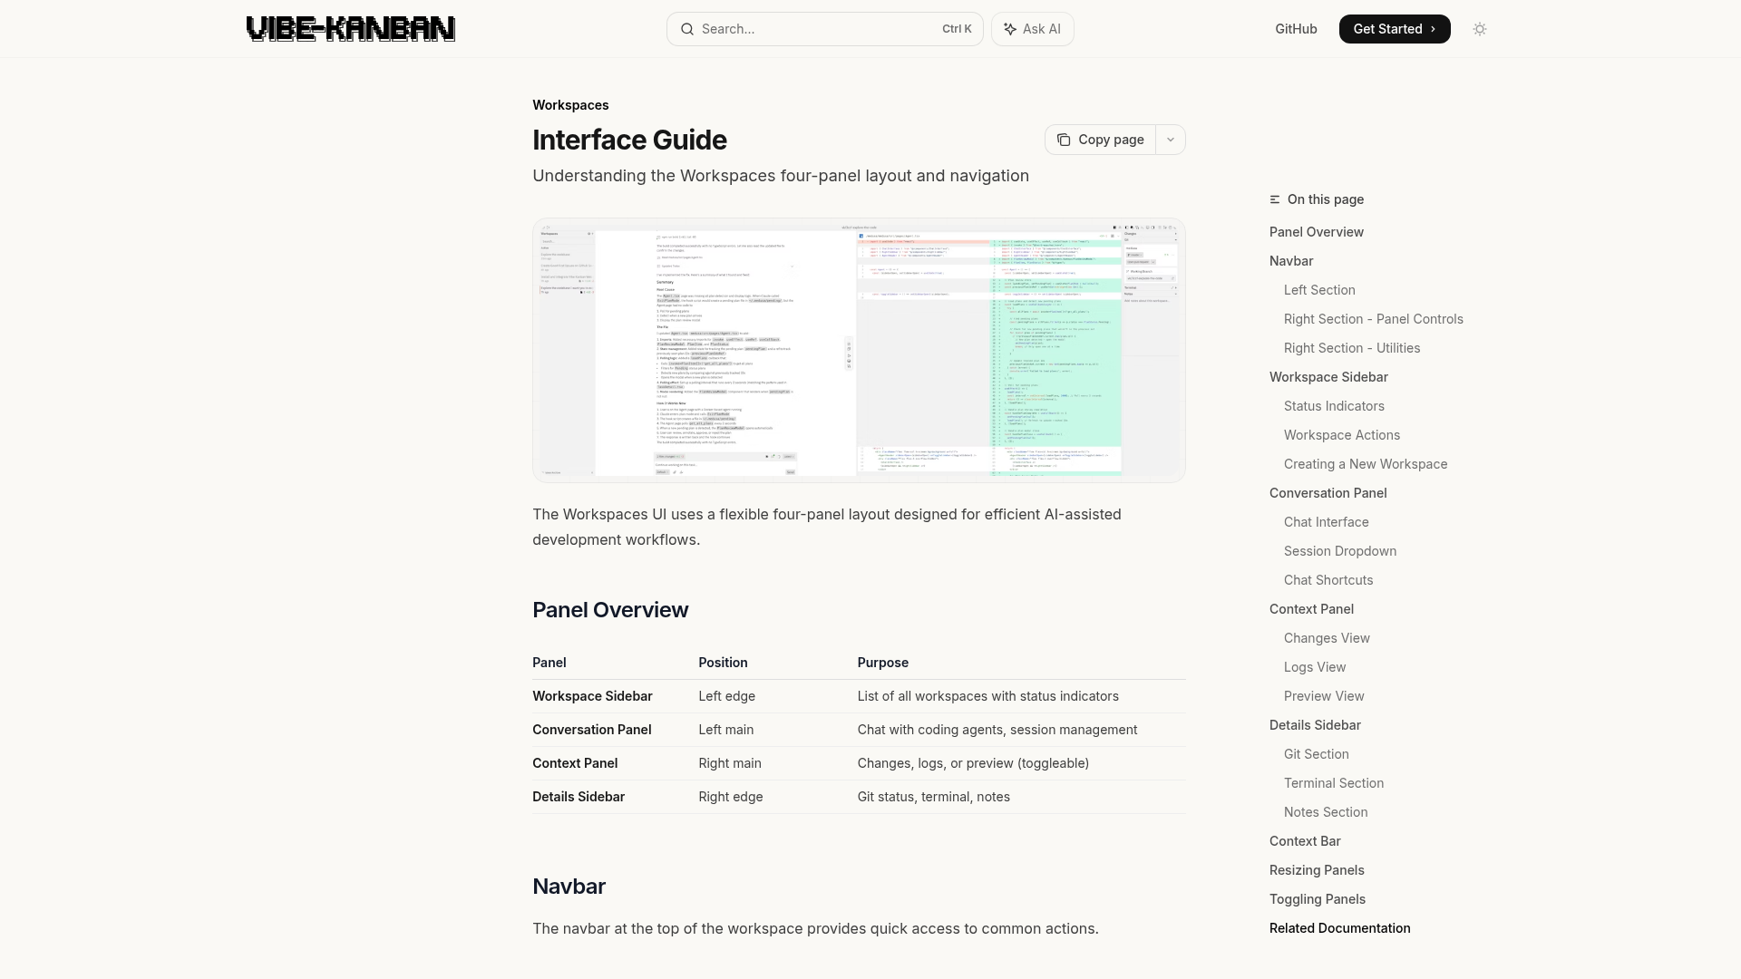Click the Copy page button
This screenshot has width=1741, height=979.
[x=1100, y=140]
